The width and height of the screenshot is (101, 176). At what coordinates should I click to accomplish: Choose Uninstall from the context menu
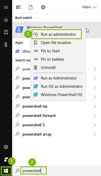pyautogui.click(x=58, y=68)
